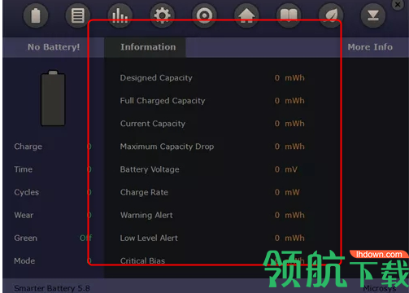This screenshot has height=293, width=409.
Task: Select the Warning Alert label
Action: pos(146,215)
